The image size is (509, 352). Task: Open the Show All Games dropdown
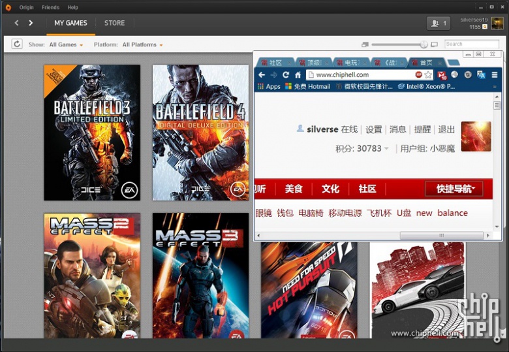tap(66, 44)
